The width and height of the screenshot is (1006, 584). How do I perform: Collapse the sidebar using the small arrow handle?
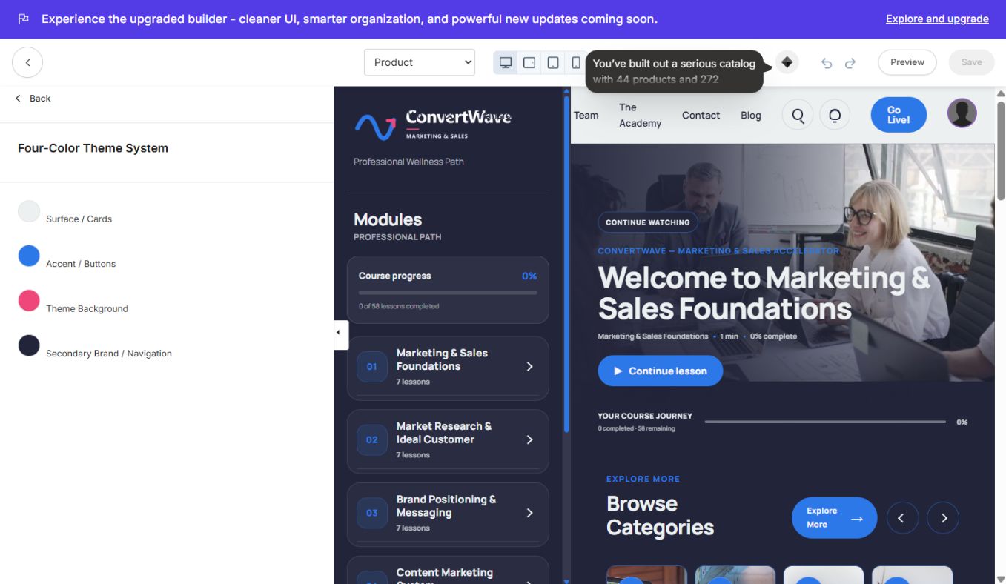[x=341, y=334]
